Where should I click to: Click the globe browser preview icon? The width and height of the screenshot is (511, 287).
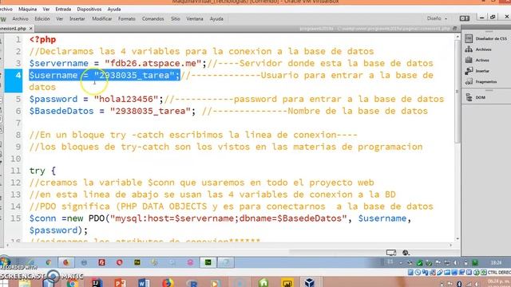406,253
